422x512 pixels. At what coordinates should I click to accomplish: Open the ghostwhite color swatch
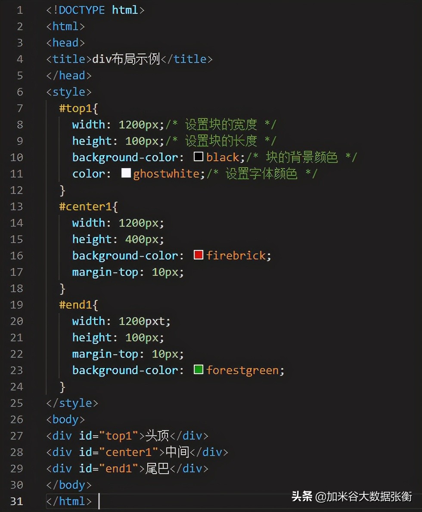coord(126,173)
